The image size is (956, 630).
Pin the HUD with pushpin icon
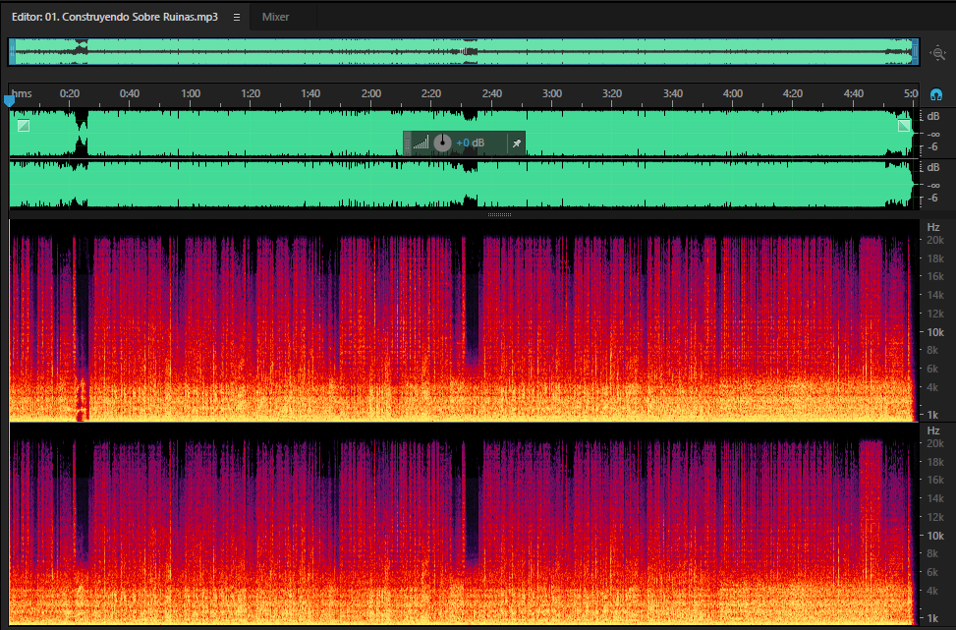coord(517,143)
